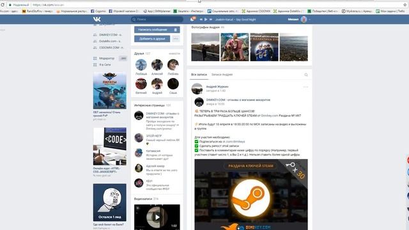Open friend Алексей's avatar
Viewport: 409px width, 230px height.
(157, 65)
